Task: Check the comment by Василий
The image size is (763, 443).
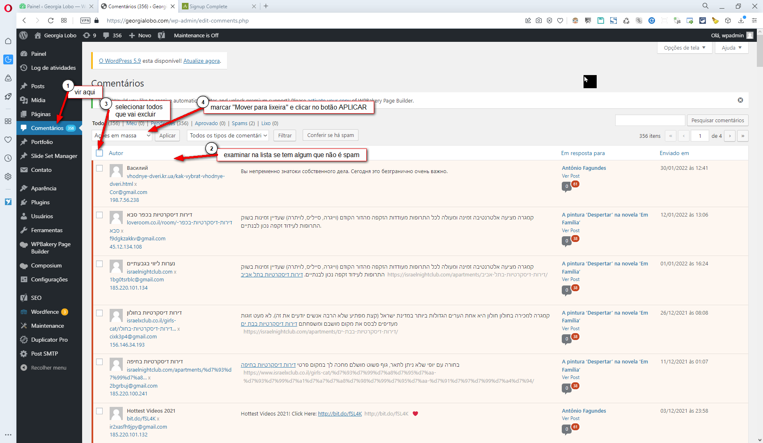Action: point(99,168)
